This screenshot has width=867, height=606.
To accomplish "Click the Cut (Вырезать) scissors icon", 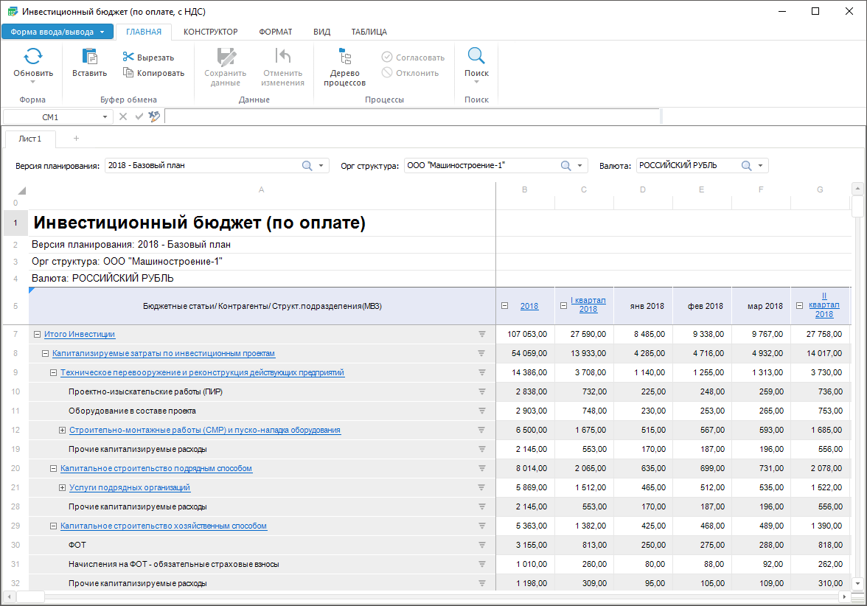I will 128,58.
